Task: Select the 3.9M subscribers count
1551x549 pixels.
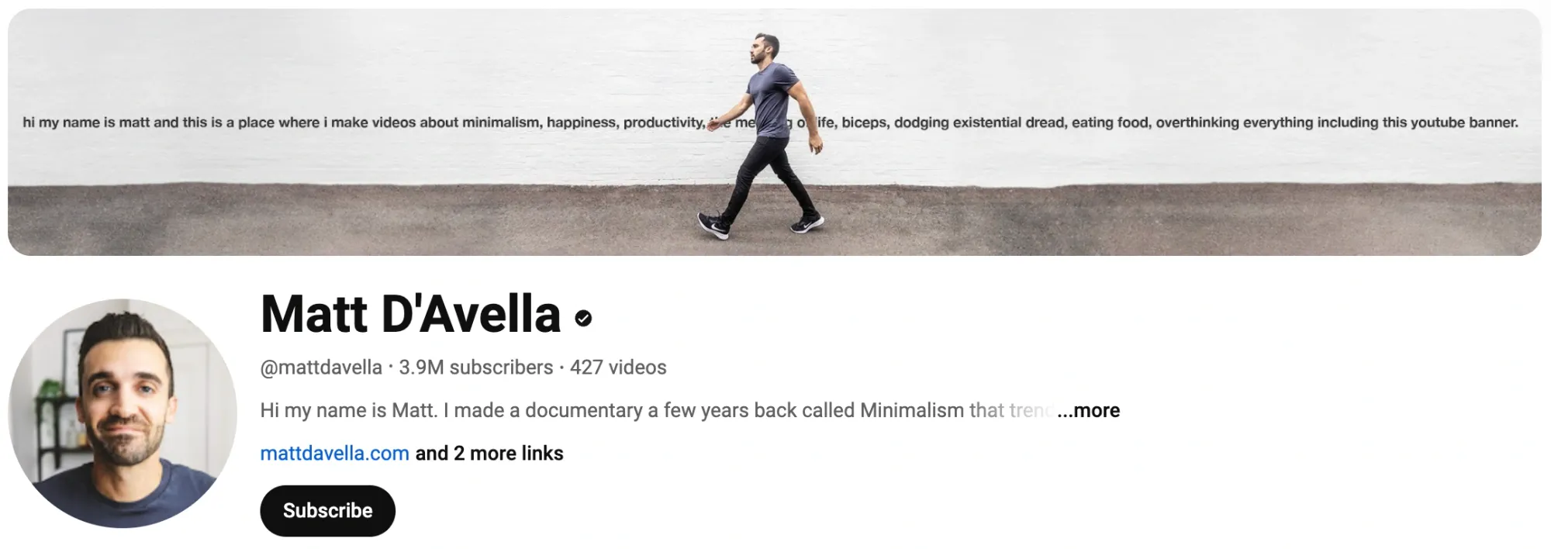Action: [475, 368]
